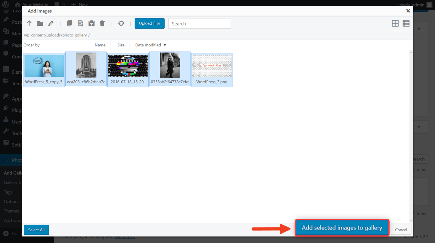The width and height of the screenshot is (435, 243).
Task: Open Your Website home link
Action: [31, 5]
